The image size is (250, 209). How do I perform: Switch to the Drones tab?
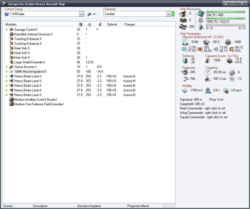click(x=8, y=206)
